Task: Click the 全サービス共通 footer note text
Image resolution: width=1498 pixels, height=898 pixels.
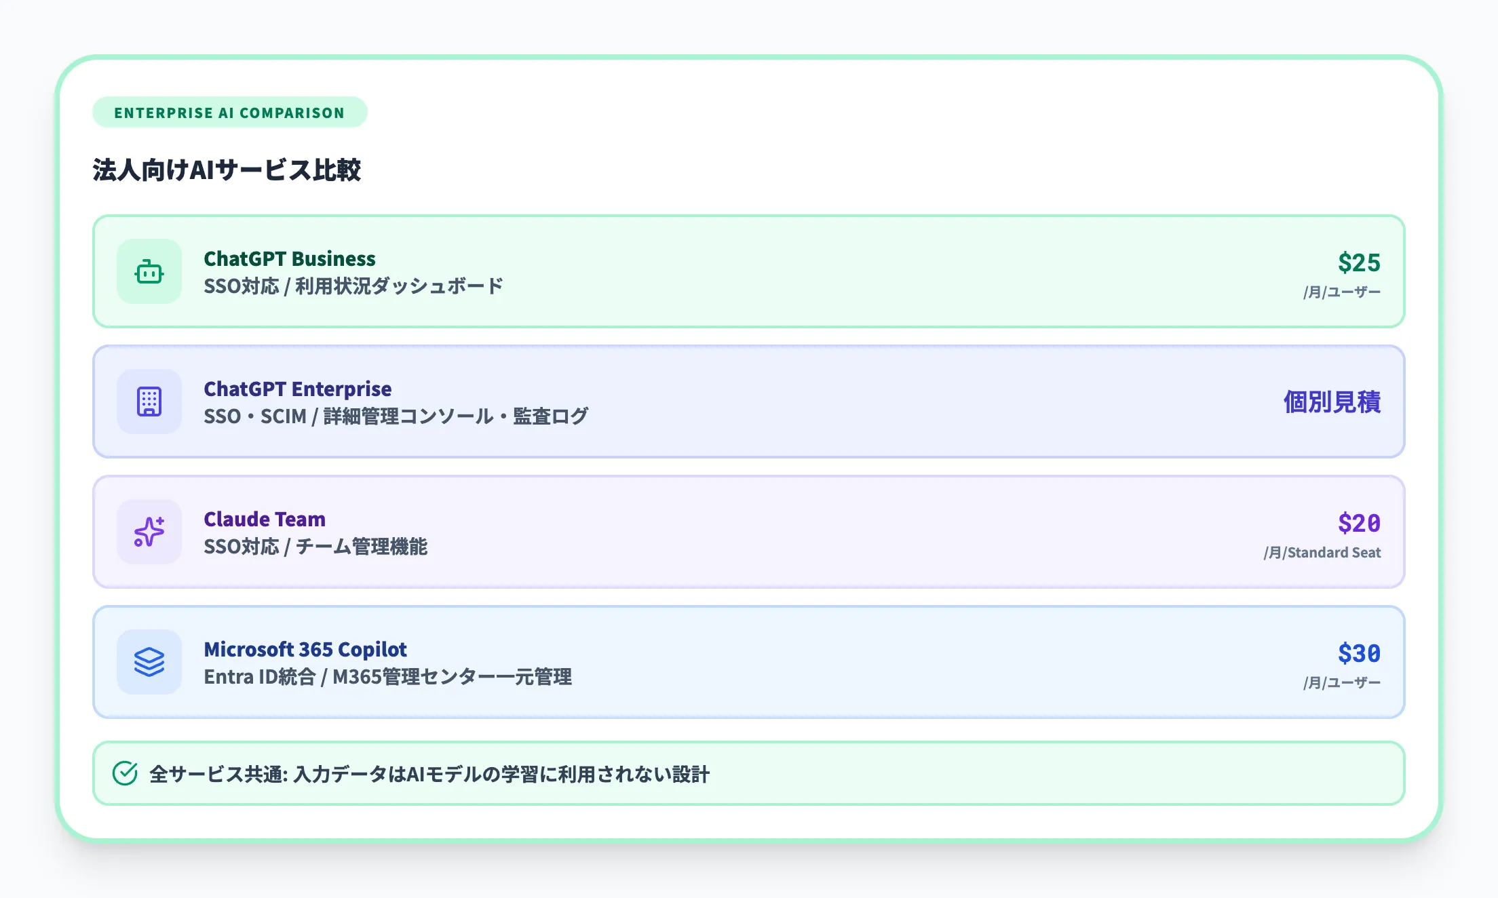Action: tap(429, 774)
